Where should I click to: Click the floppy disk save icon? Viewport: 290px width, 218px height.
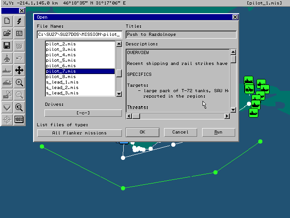7,45
